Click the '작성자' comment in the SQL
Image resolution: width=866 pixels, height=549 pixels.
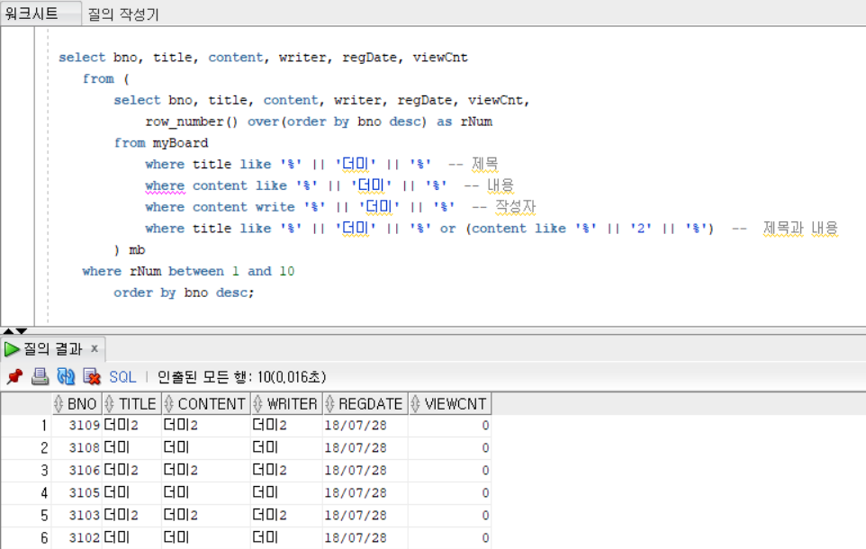pos(515,207)
